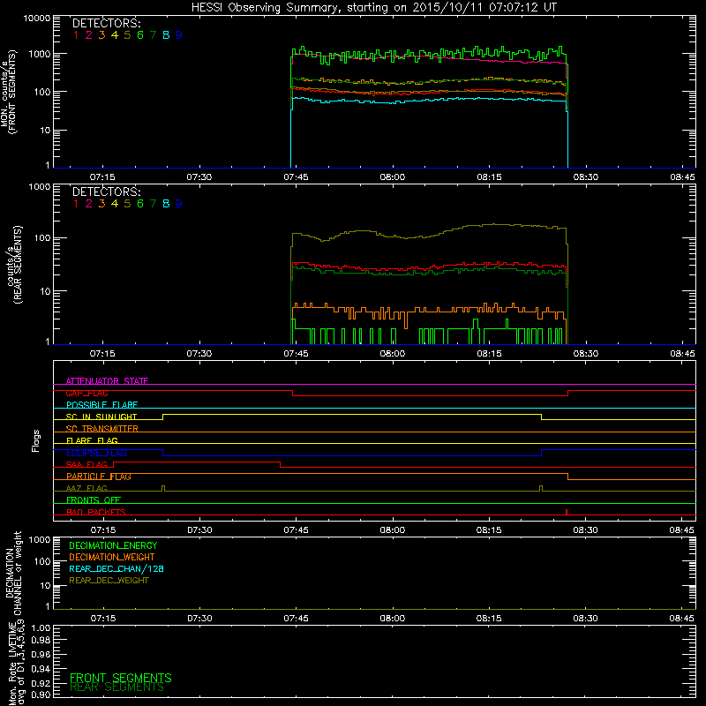This screenshot has width=706, height=706.
Task: Click the ATTENUATOR_STATE flag label
Action: 107,381
